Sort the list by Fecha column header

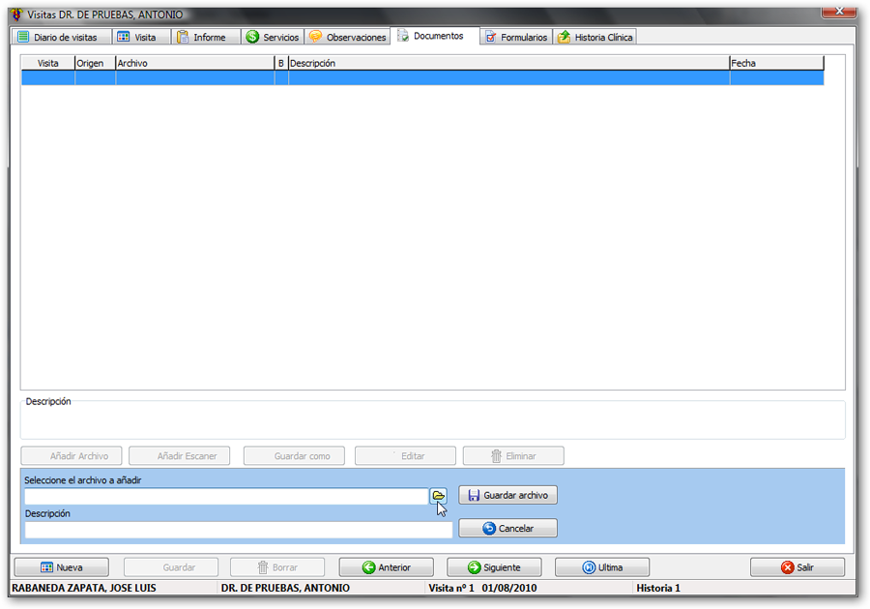[775, 63]
